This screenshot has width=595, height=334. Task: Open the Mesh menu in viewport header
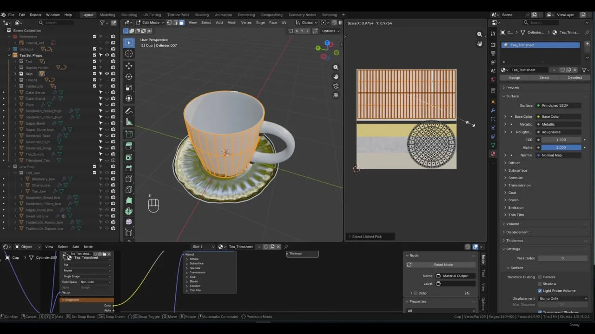coord(231,22)
